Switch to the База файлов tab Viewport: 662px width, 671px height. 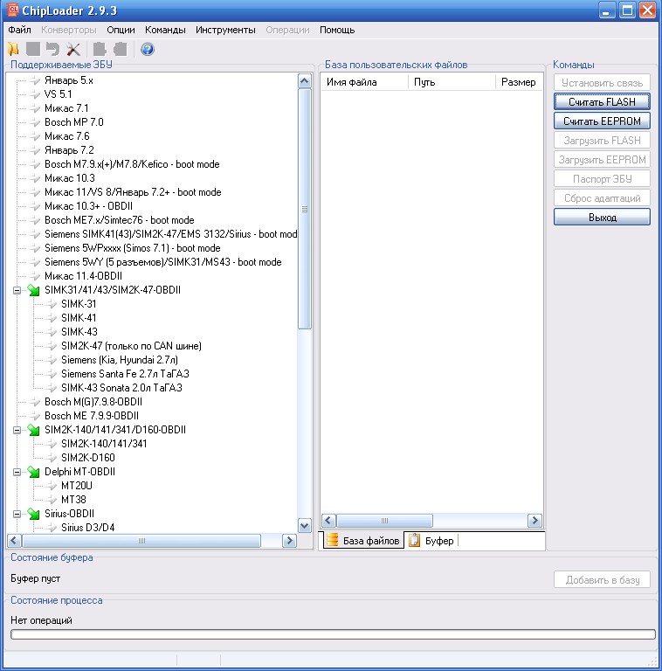[x=363, y=541]
